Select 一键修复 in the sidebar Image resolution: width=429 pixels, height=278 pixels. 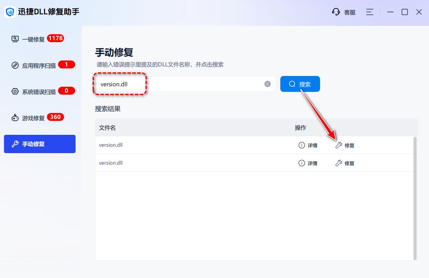coord(33,39)
